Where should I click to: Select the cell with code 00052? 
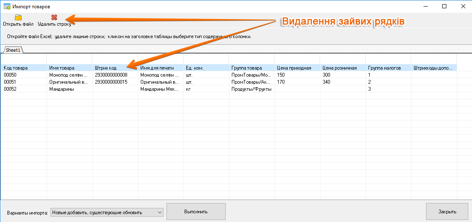point(24,89)
